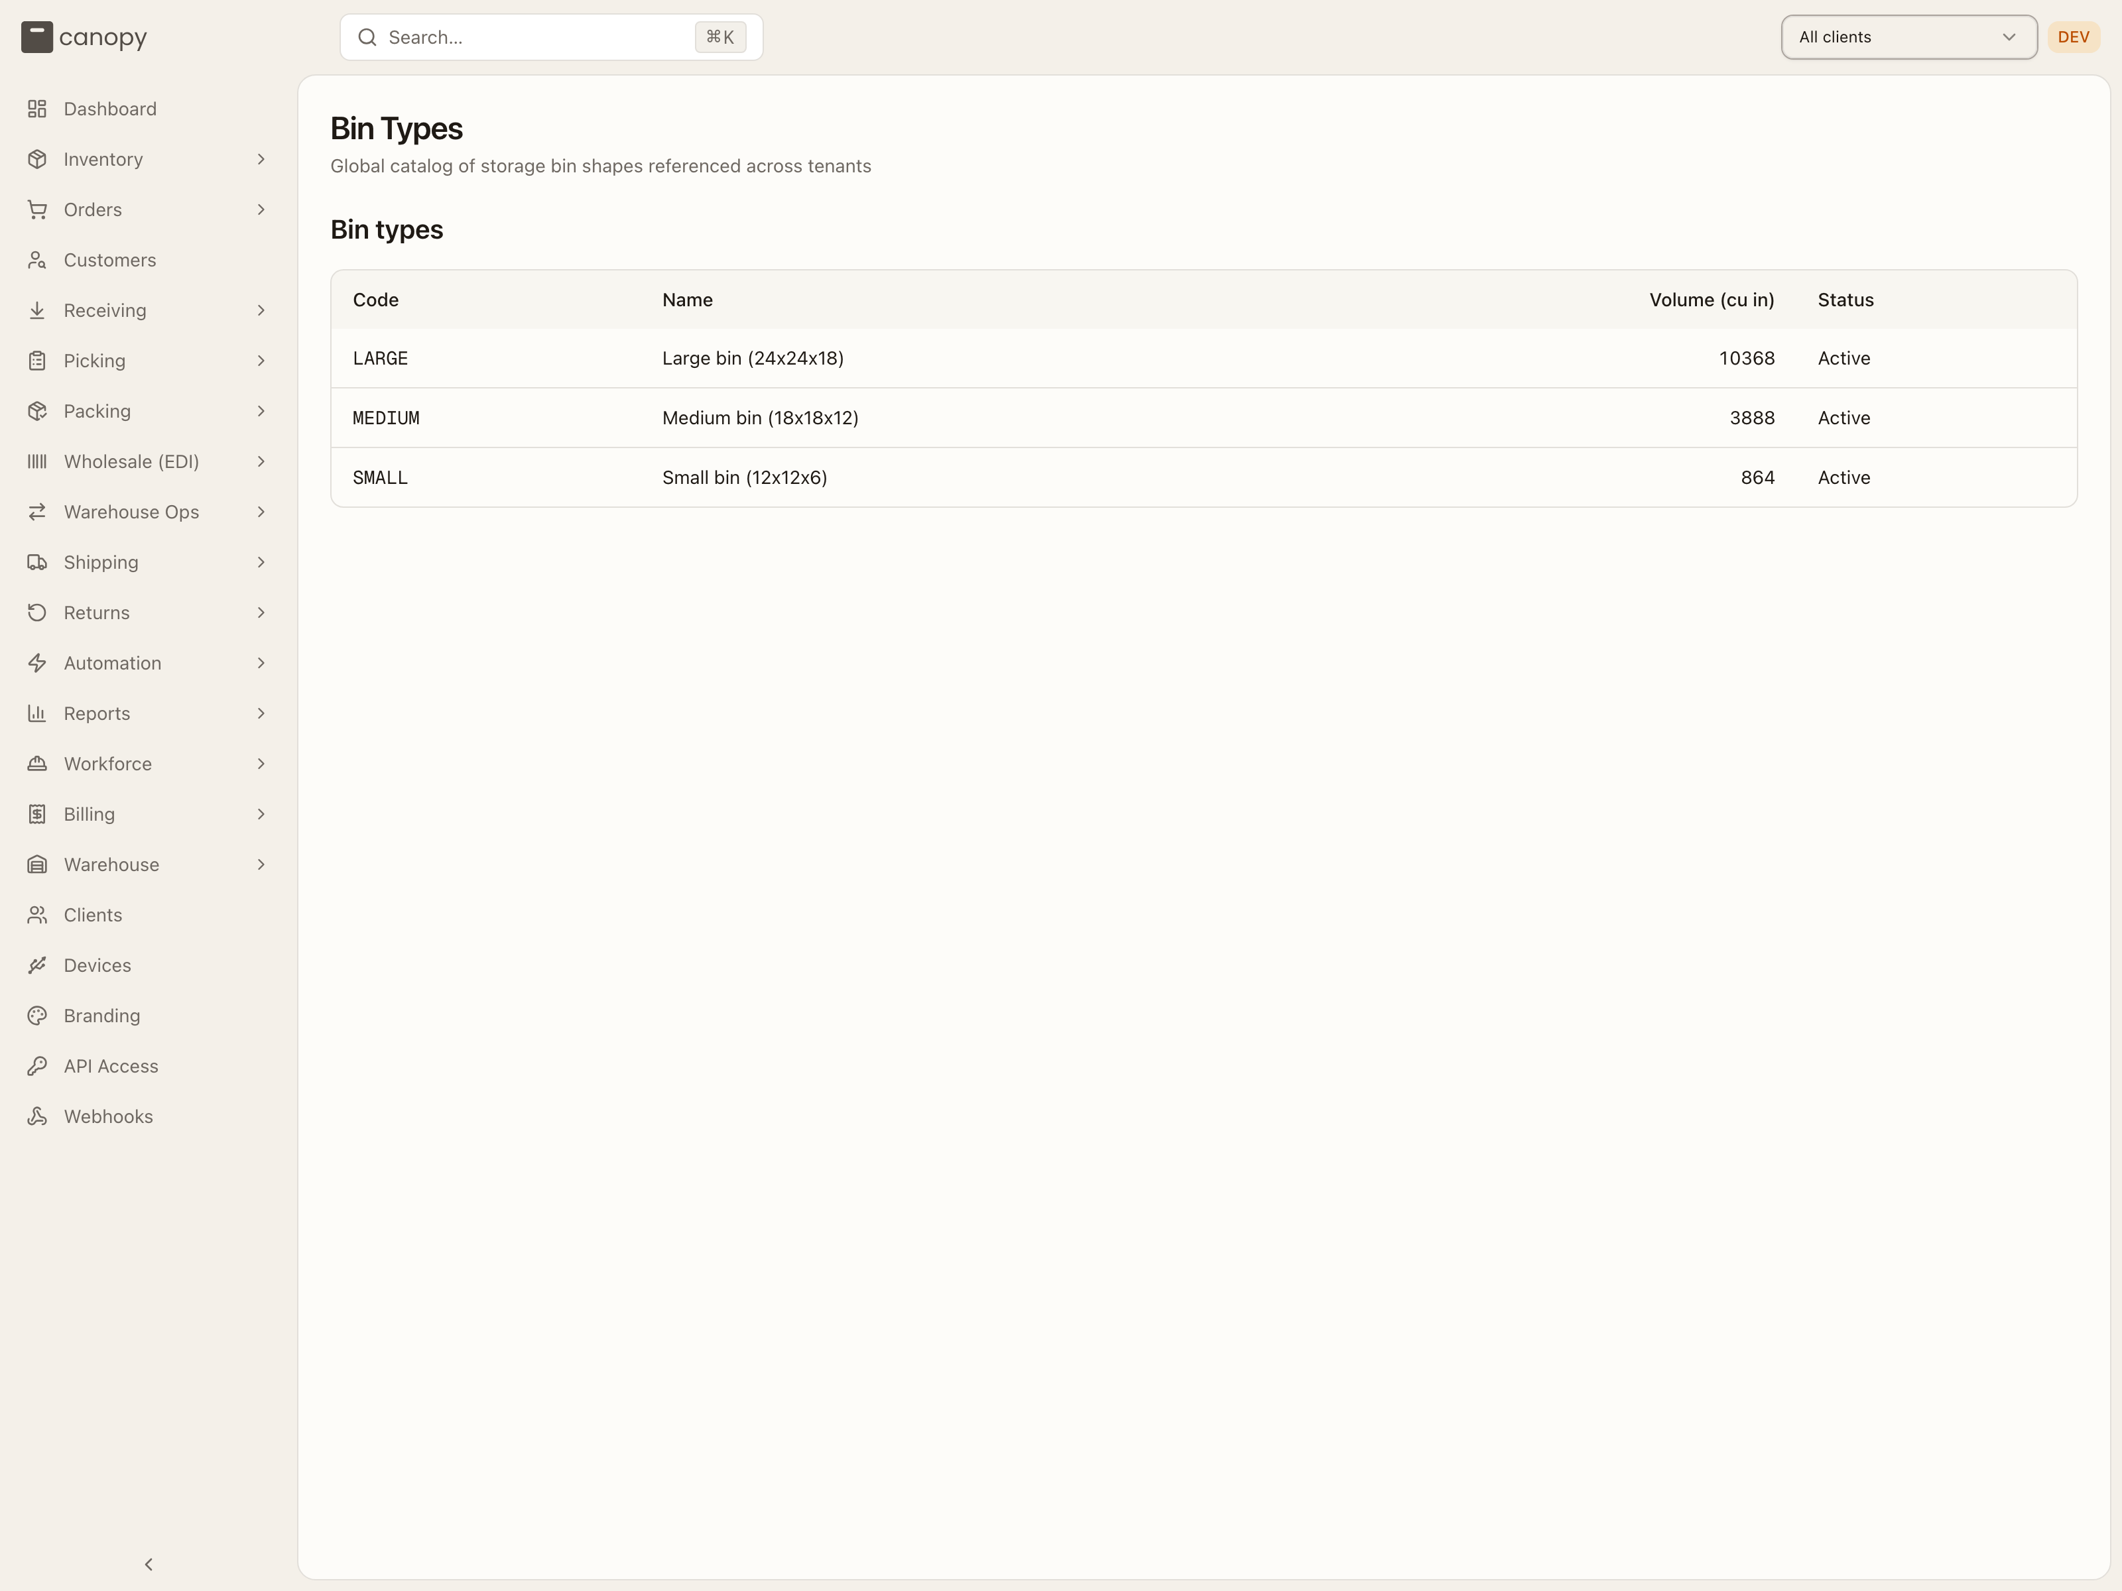Image resolution: width=2122 pixels, height=1591 pixels.
Task: Click Active status in SMALL row
Action: coord(1843,477)
